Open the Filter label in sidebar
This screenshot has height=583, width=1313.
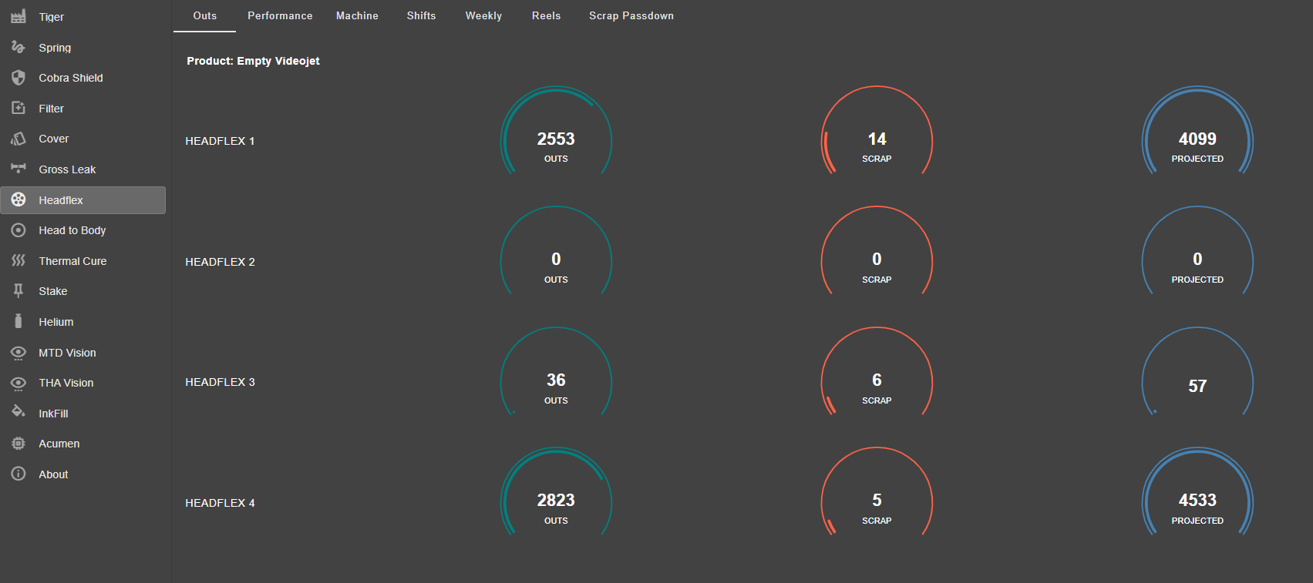52,109
